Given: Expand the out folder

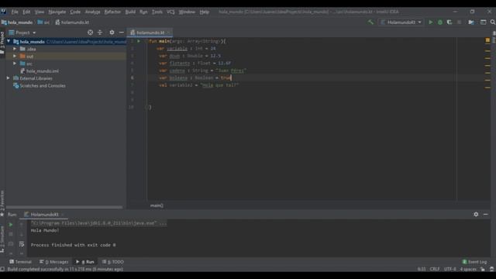Looking at the screenshot, I should (x=15, y=56).
